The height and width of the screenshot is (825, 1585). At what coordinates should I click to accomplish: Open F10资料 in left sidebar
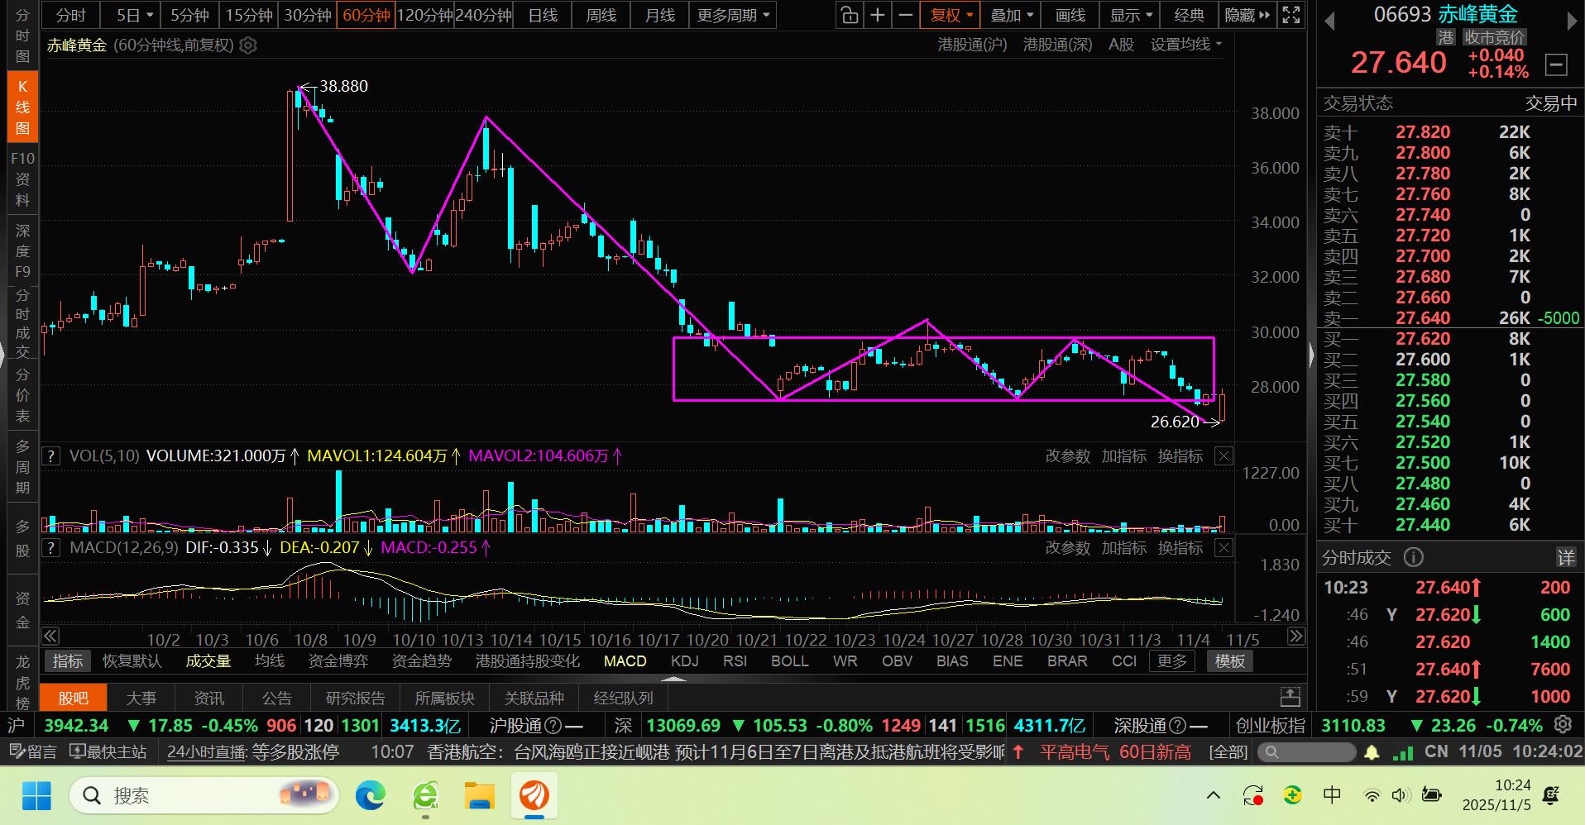(x=22, y=179)
